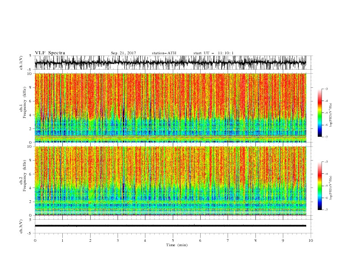The height and width of the screenshot is (270, 350).
Task: Click the time axis tick label '8'
Action: (x=255, y=240)
